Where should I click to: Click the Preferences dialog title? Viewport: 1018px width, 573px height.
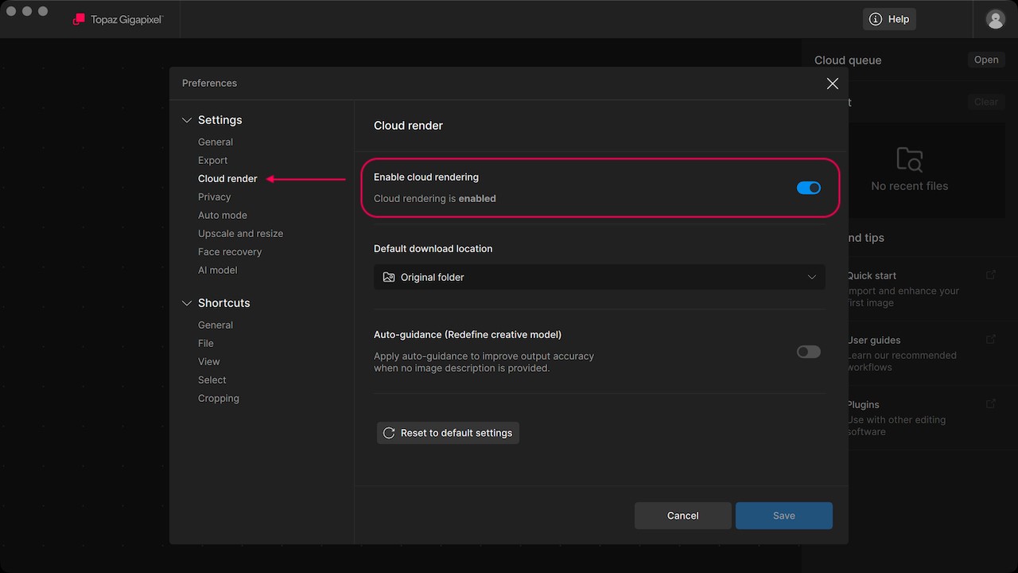coord(209,83)
